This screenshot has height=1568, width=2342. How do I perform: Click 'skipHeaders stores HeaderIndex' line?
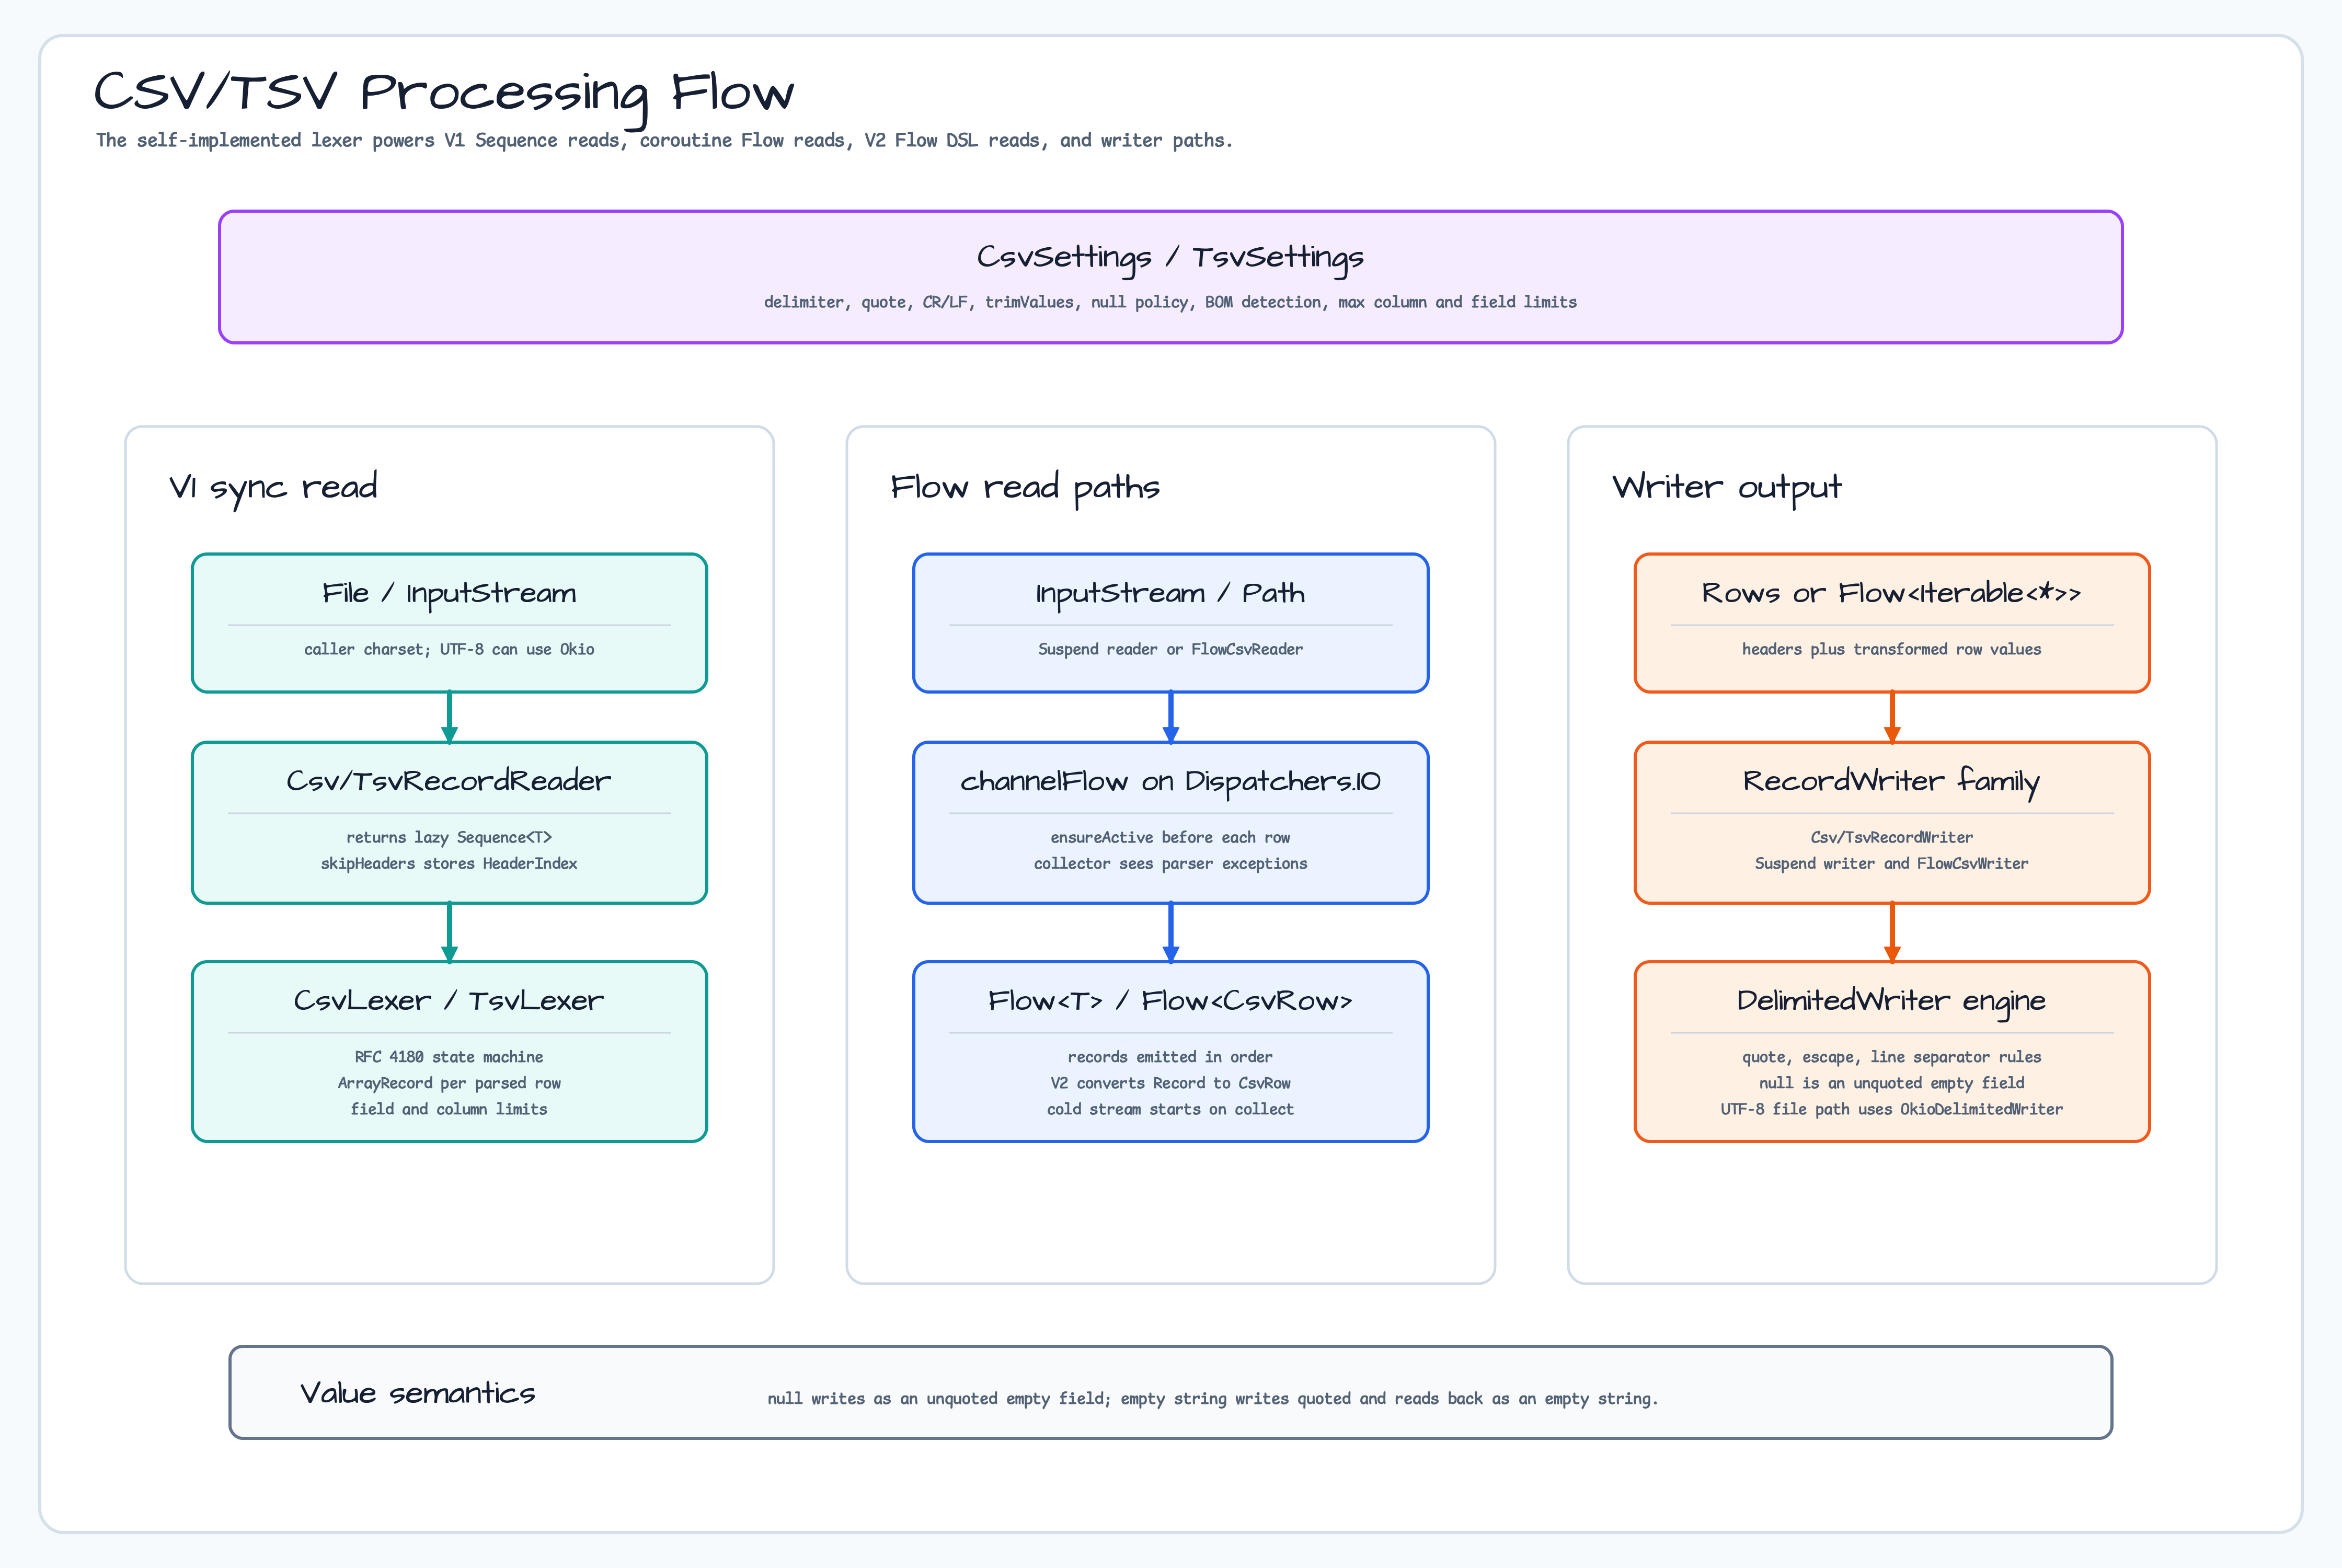coord(449,863)
